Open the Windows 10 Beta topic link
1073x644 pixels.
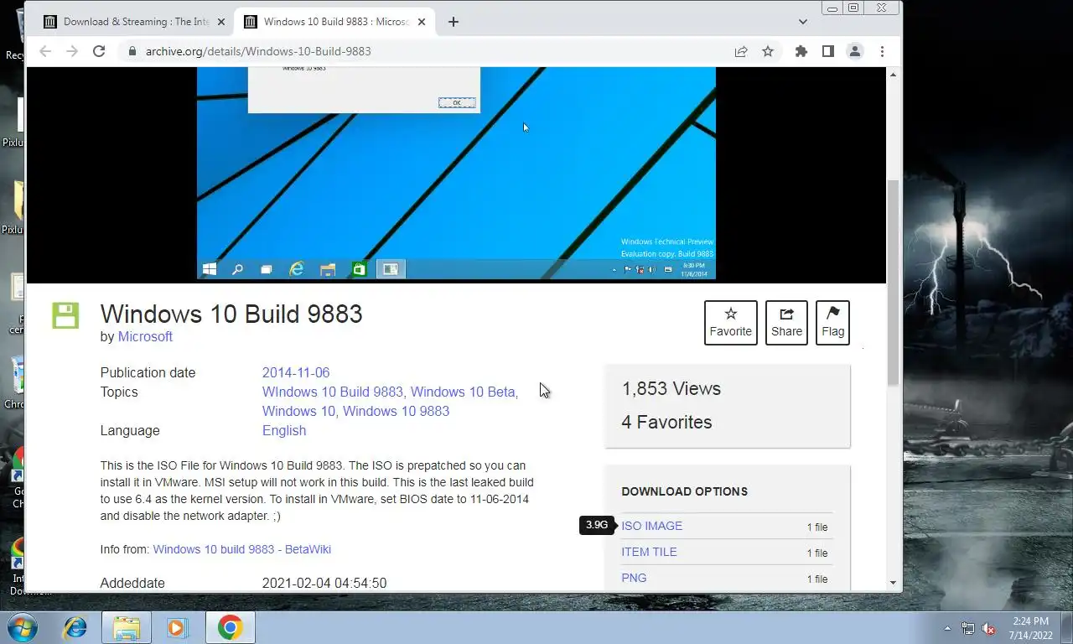tap(464, 392)
